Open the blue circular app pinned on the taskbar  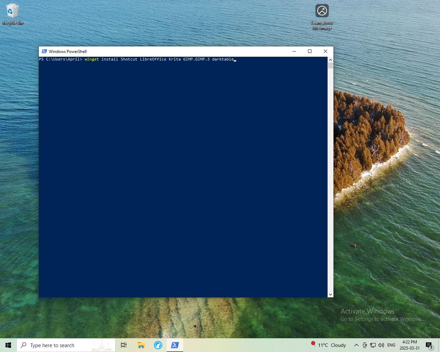point(158,345)
